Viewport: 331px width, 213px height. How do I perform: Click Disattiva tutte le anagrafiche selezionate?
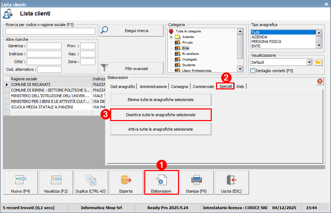click(x=161, y=115)
